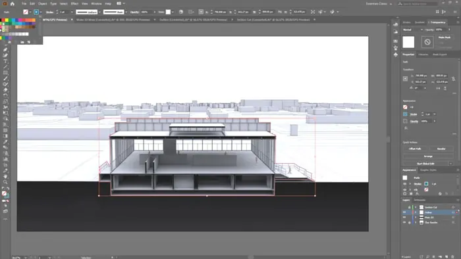The width and height of the screenshot is (461, 259).
Task: Click the Arrange button
Action: coord(428,156)
